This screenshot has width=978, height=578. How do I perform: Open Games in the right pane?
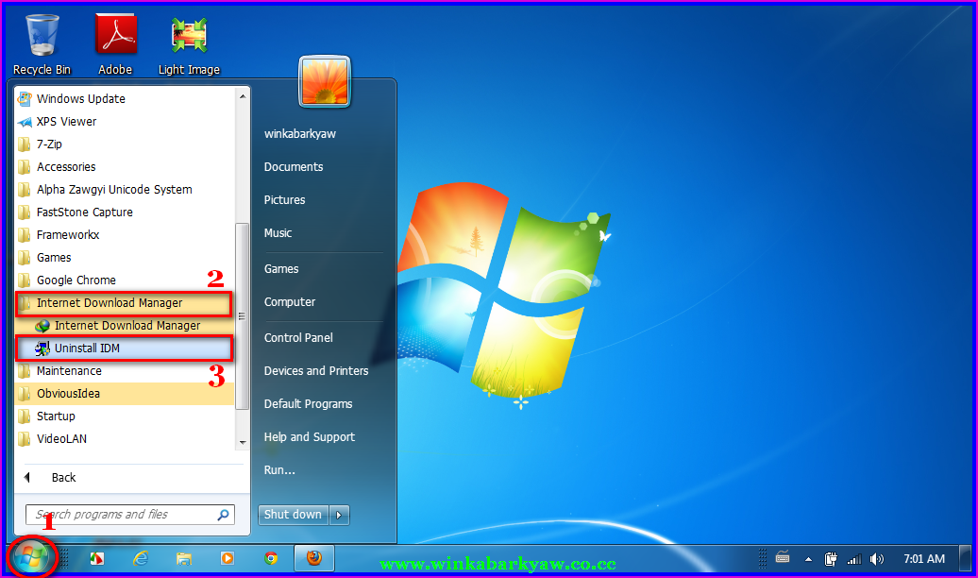coord(281,268)
